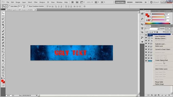Choose Merge Visible from context menu

(x=159, y=82)
